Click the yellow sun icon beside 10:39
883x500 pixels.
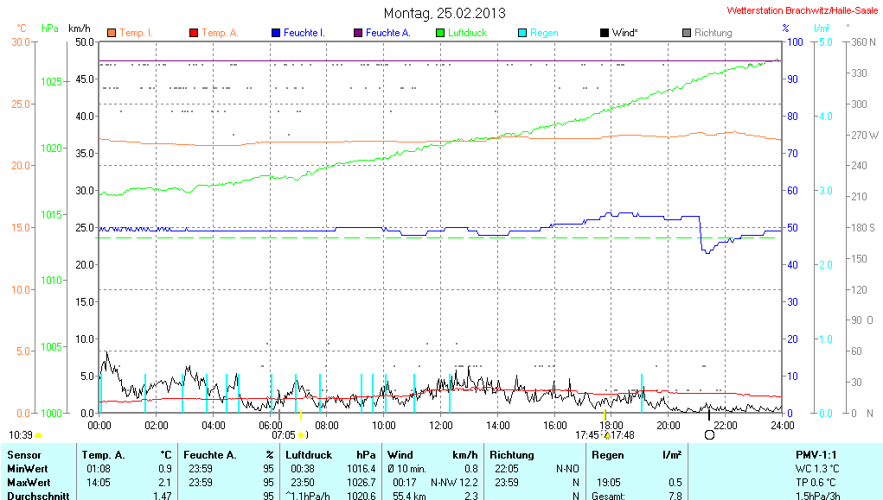coord(39,436)
